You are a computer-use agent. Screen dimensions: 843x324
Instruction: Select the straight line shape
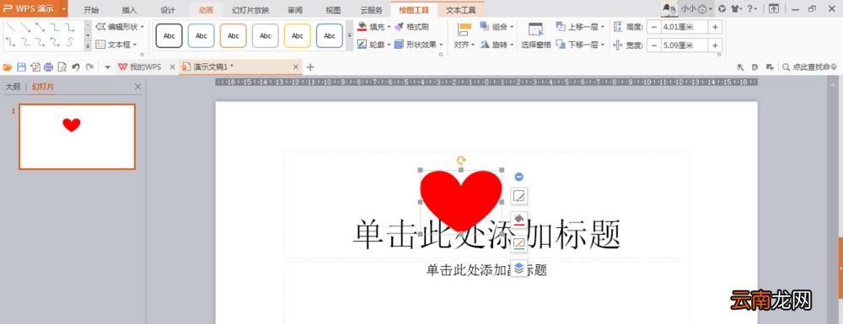[10, 28]
